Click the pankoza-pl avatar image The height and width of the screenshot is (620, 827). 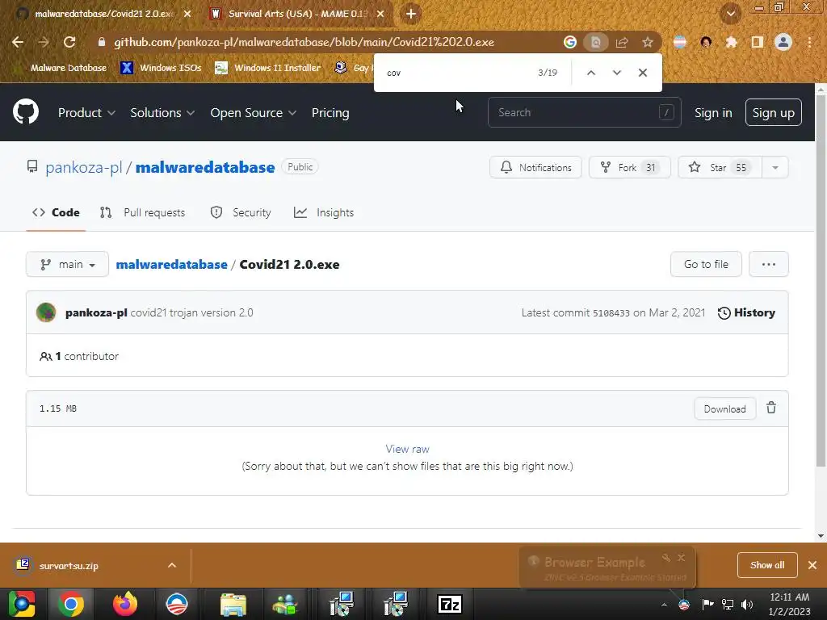46,312
